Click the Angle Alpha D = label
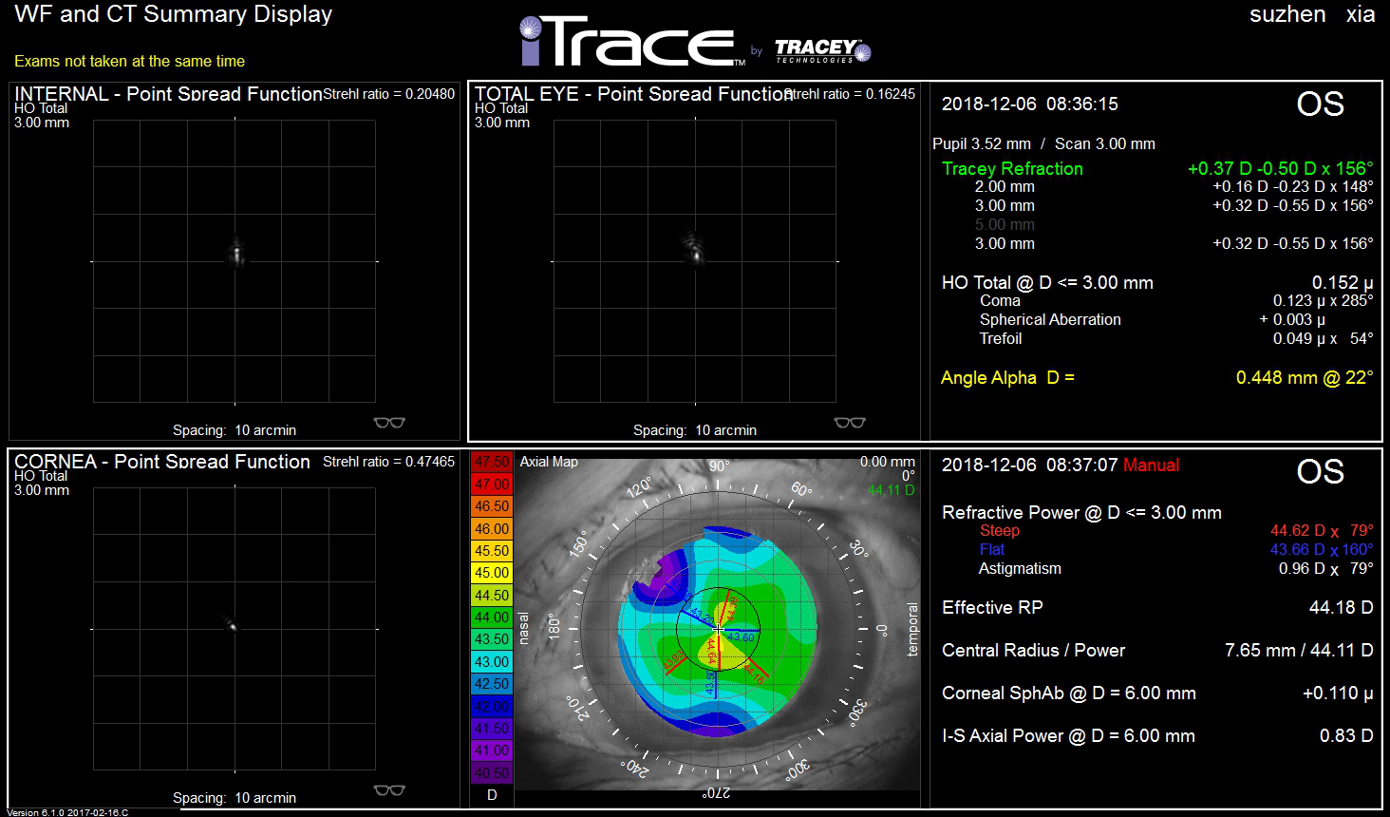Viewport: 1390px width, 817px height. [1007, 377]
